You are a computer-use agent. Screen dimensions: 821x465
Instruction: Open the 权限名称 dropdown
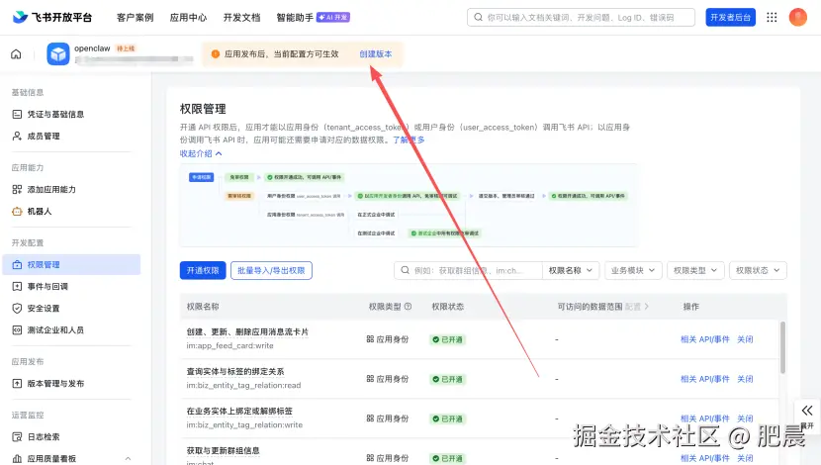(x=570, y=270)
